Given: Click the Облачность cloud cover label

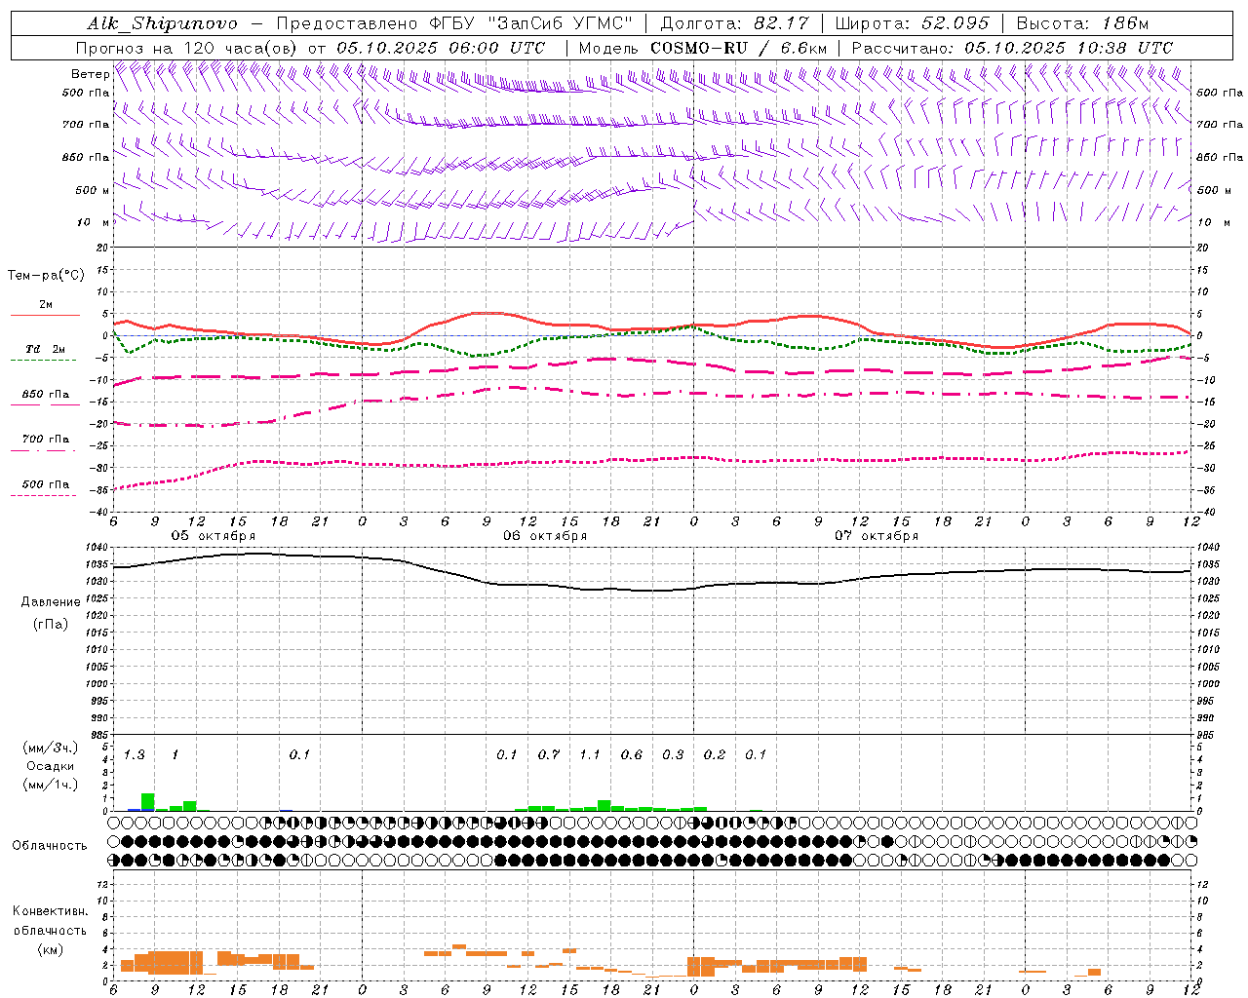Looking at the screenshot, I should 50,845.
